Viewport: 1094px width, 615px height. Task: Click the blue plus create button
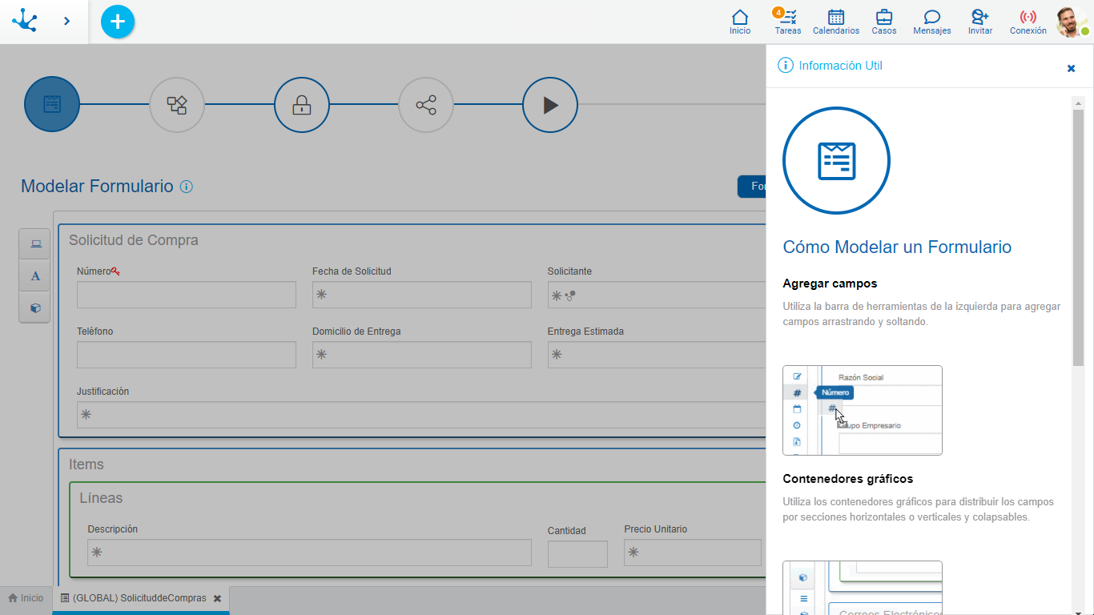(x=118, y=22)
